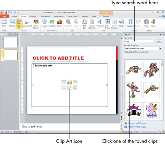
Task: Insert a Slide Number
Action: click(x=114, y=24)
